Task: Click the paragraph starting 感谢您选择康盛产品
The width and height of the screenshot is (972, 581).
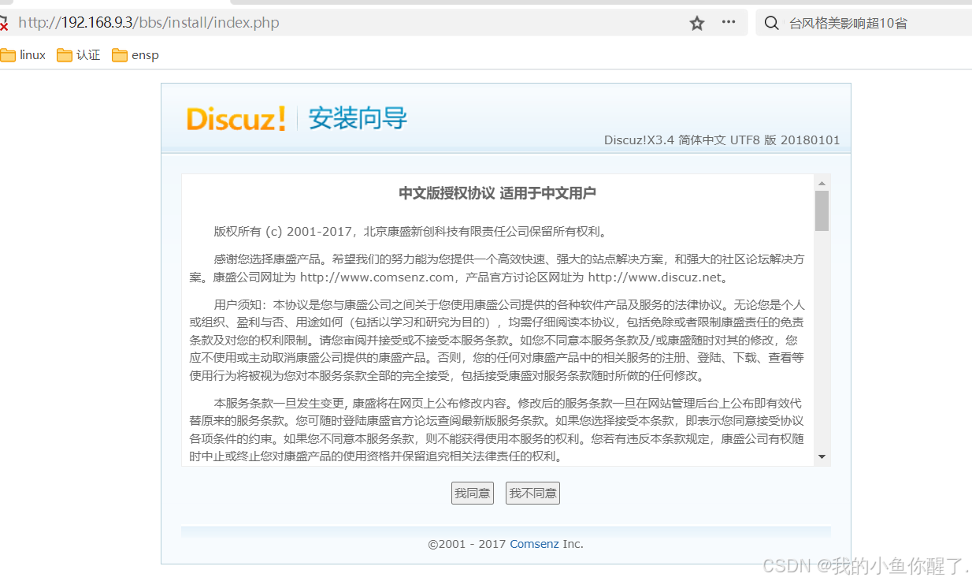Action: [x=497, y=268]
